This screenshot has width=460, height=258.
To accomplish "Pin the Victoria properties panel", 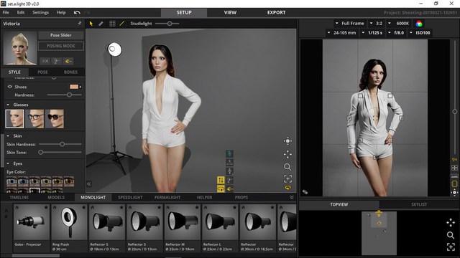I will tap(79, 23).
